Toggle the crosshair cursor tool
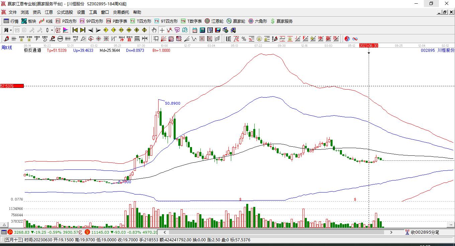The image size is (455, 246). pyautogui.click(x=162, y=30)
